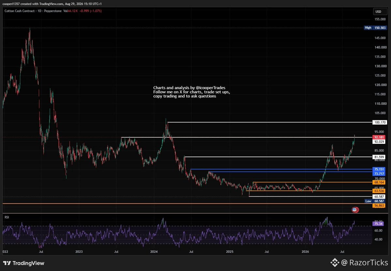Click the Vol 44.12K volume readout
Screen dimensions: 391x271
70,11
